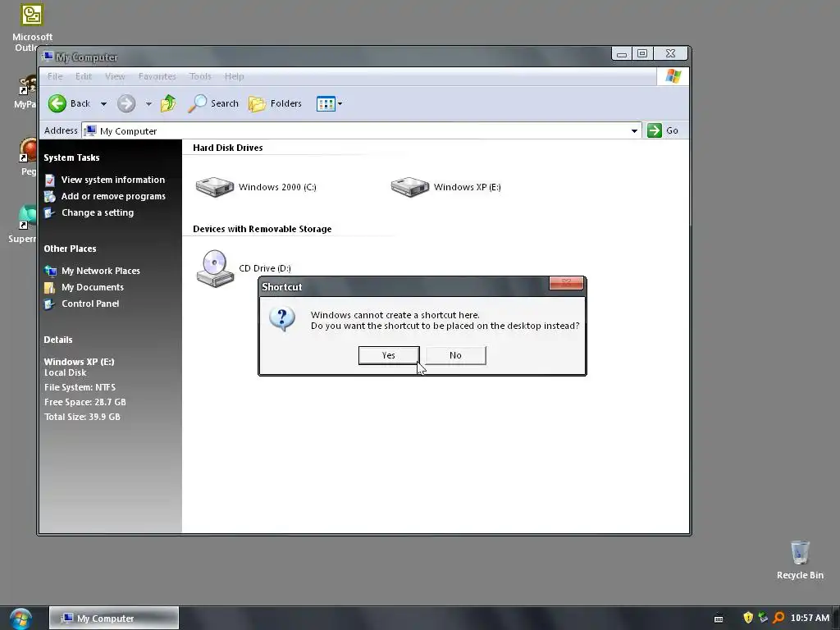Click the keyboard tray icon
The image size is (840, 630).
[x=719, y=619]
